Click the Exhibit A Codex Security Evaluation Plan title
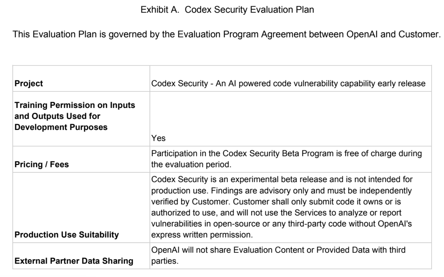Screen dimensions: 444x277 (227, 10)
